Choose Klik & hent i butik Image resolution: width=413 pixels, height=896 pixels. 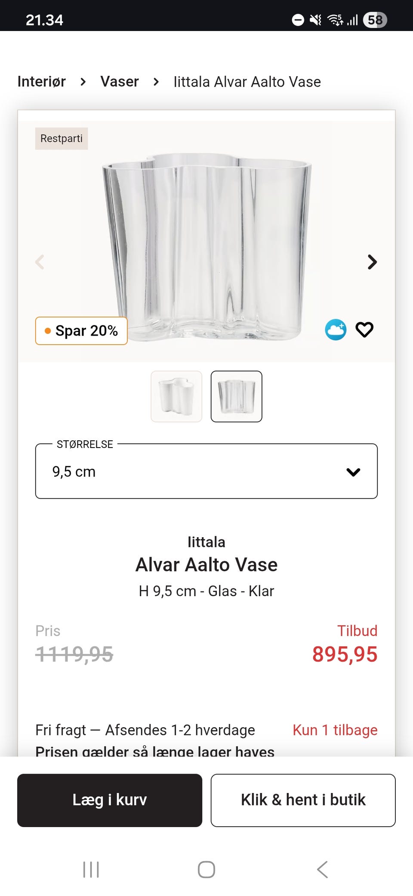(x=303, y=800)
